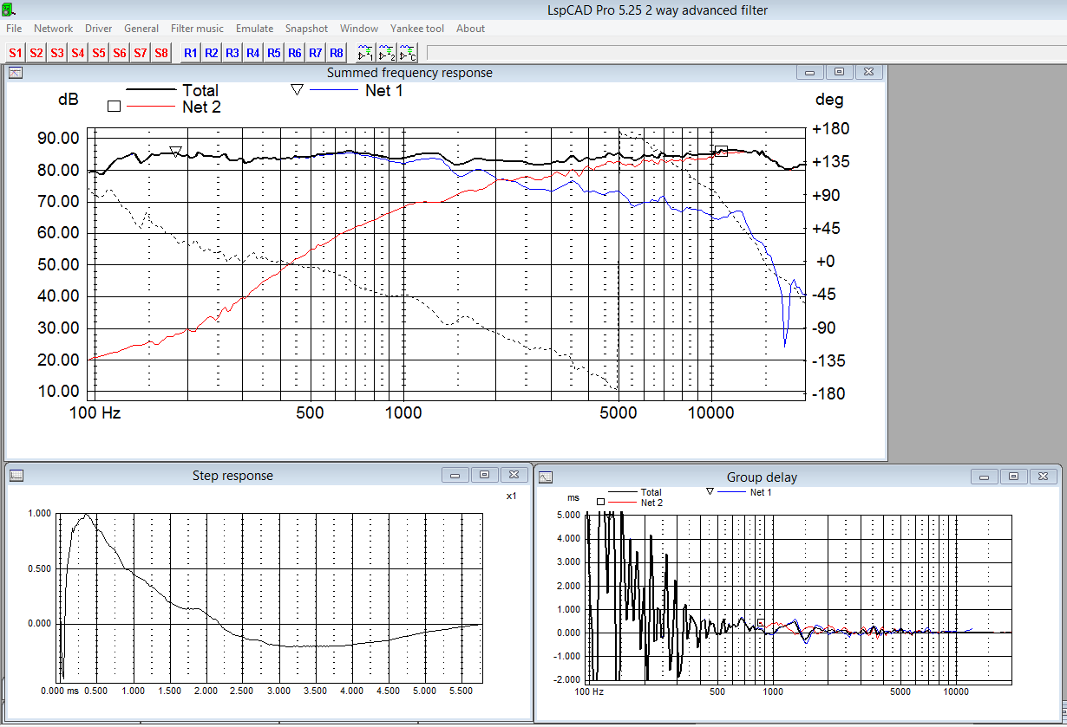The image size is (1067, 727).
Task: Open the About menu
Action: 471,29
